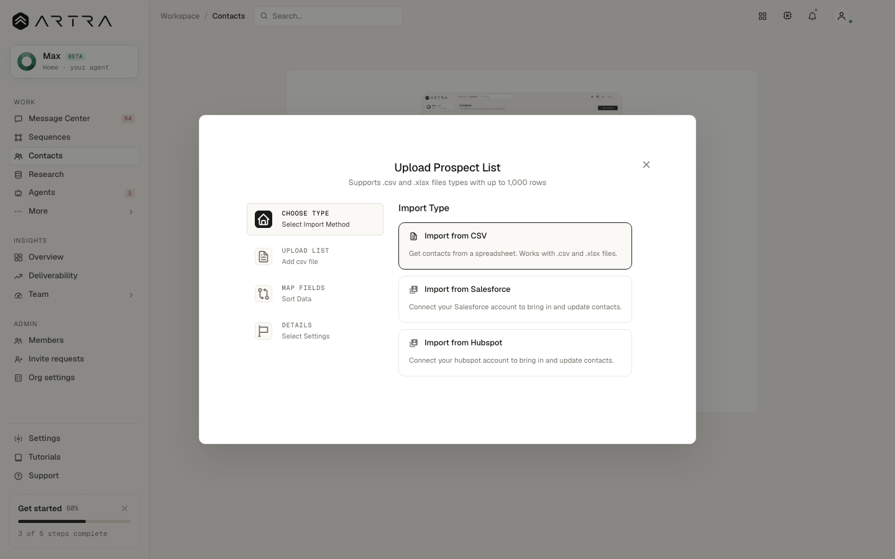Screen dimensions: 895x559
Task: Click the Overview grid icon
Action: click(18, 257)
